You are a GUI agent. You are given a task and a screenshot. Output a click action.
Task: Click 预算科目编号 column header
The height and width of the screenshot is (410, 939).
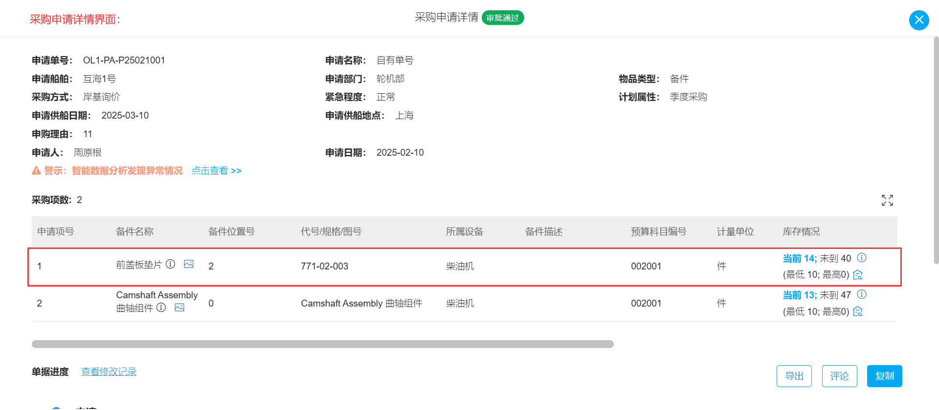pyautogui.click(x=659, y=231)
